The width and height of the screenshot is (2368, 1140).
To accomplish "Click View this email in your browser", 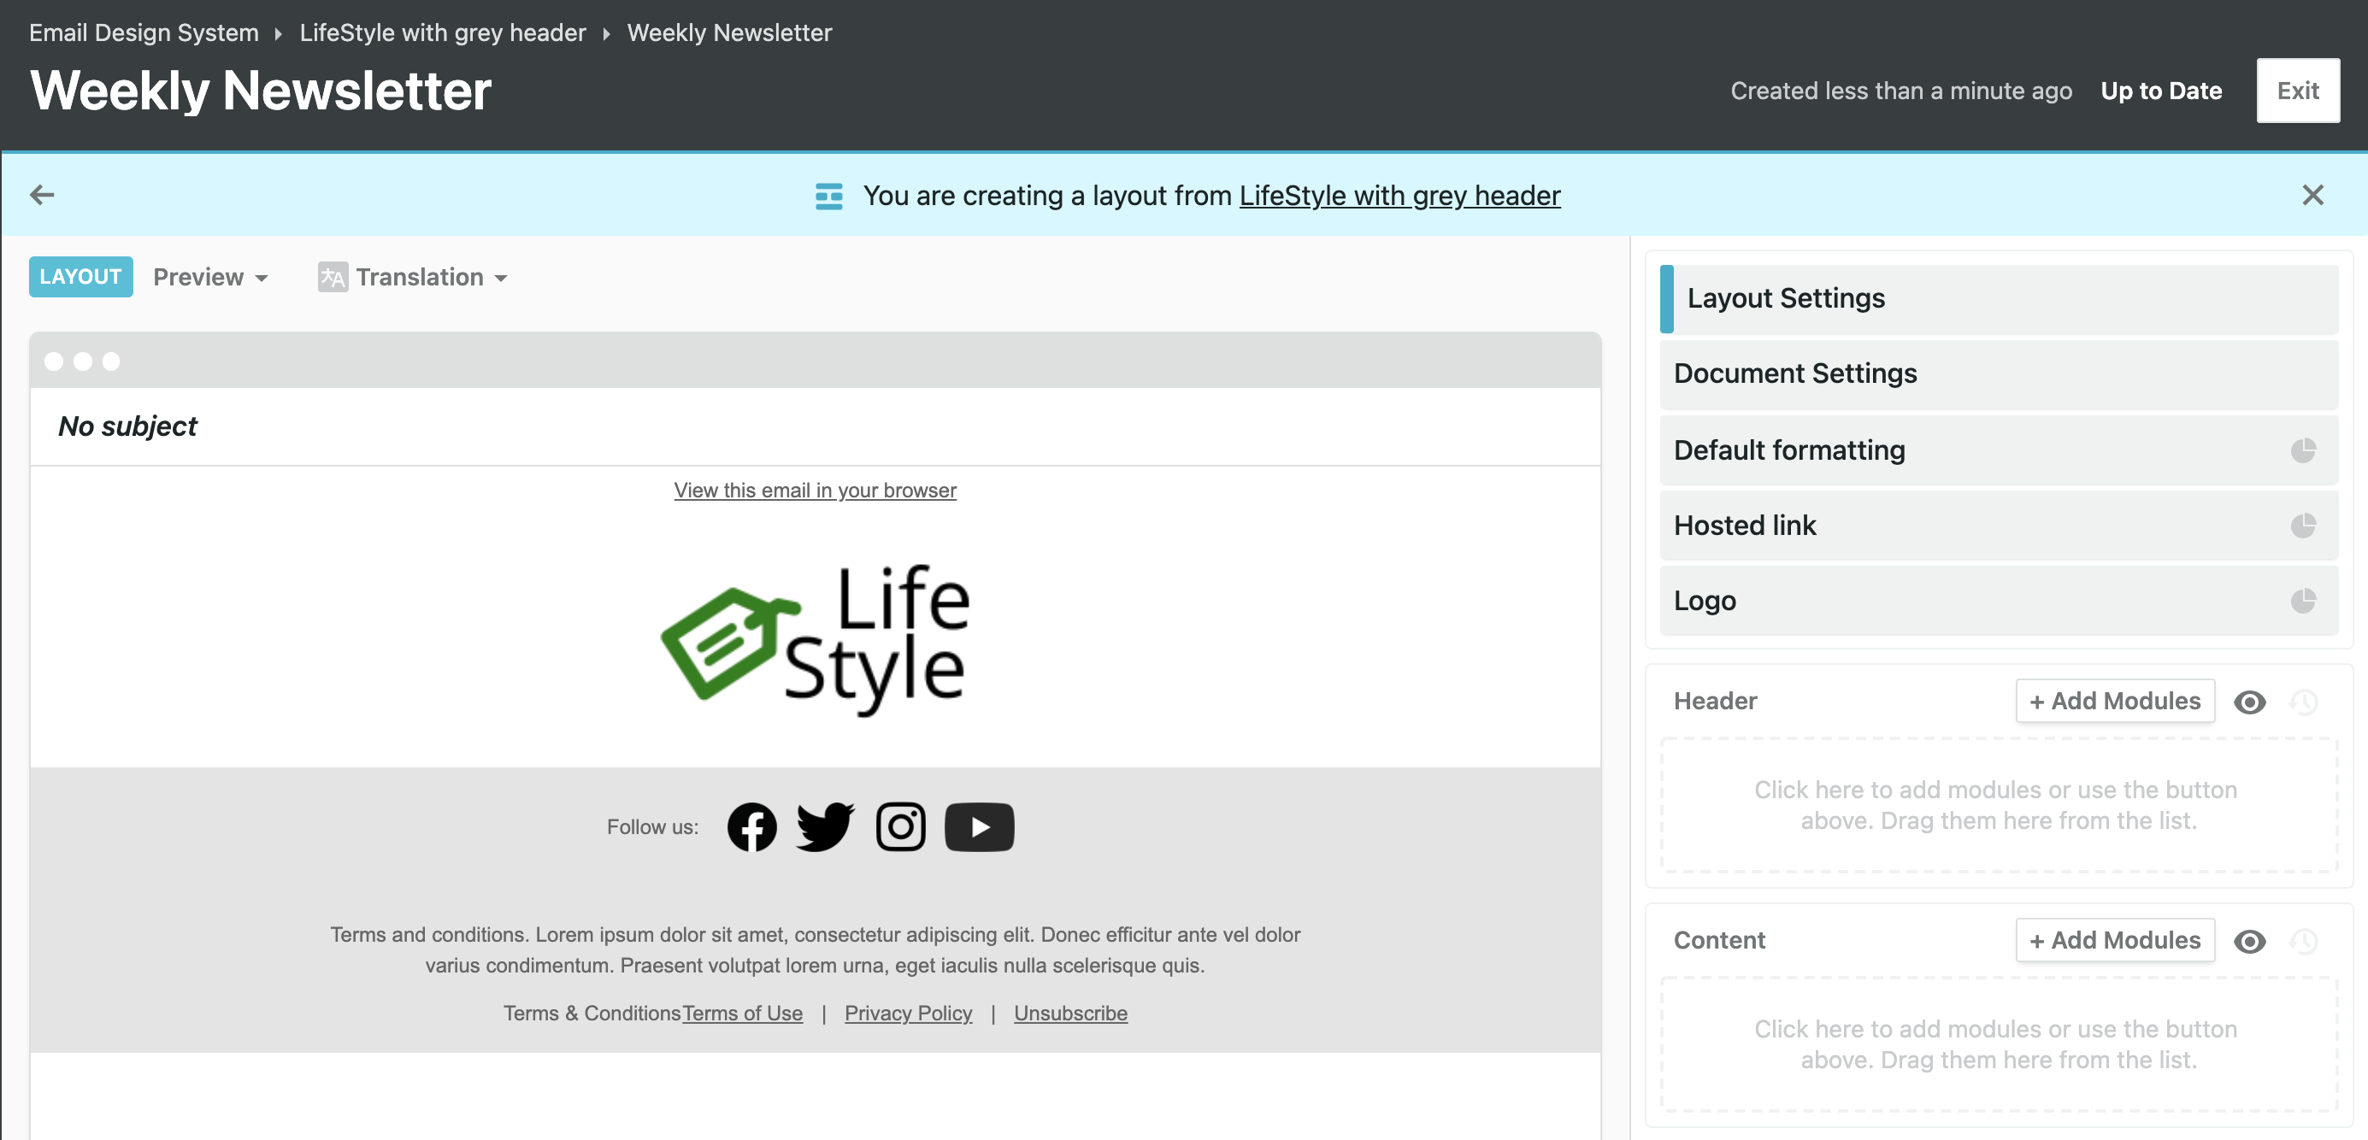I will (x=815, y=491).
